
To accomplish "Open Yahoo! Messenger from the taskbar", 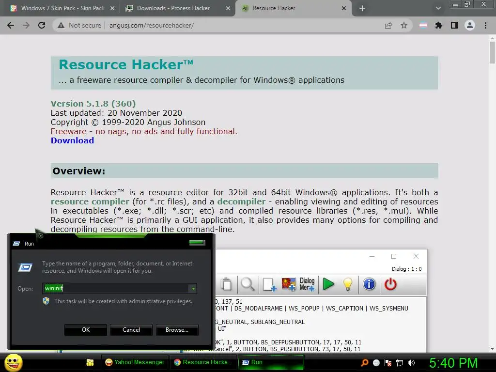I will pyautogui.click(x=135, y=362).
